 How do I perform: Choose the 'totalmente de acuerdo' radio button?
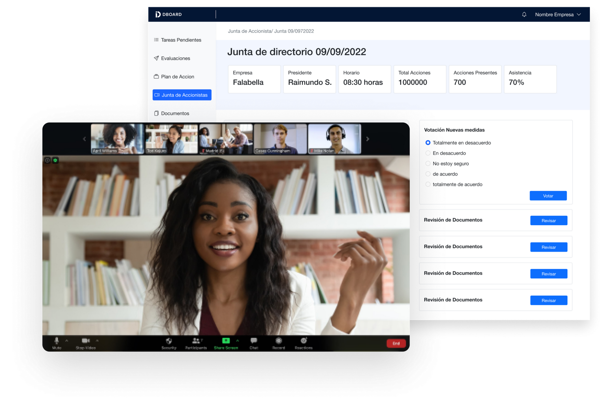(428, 184)
